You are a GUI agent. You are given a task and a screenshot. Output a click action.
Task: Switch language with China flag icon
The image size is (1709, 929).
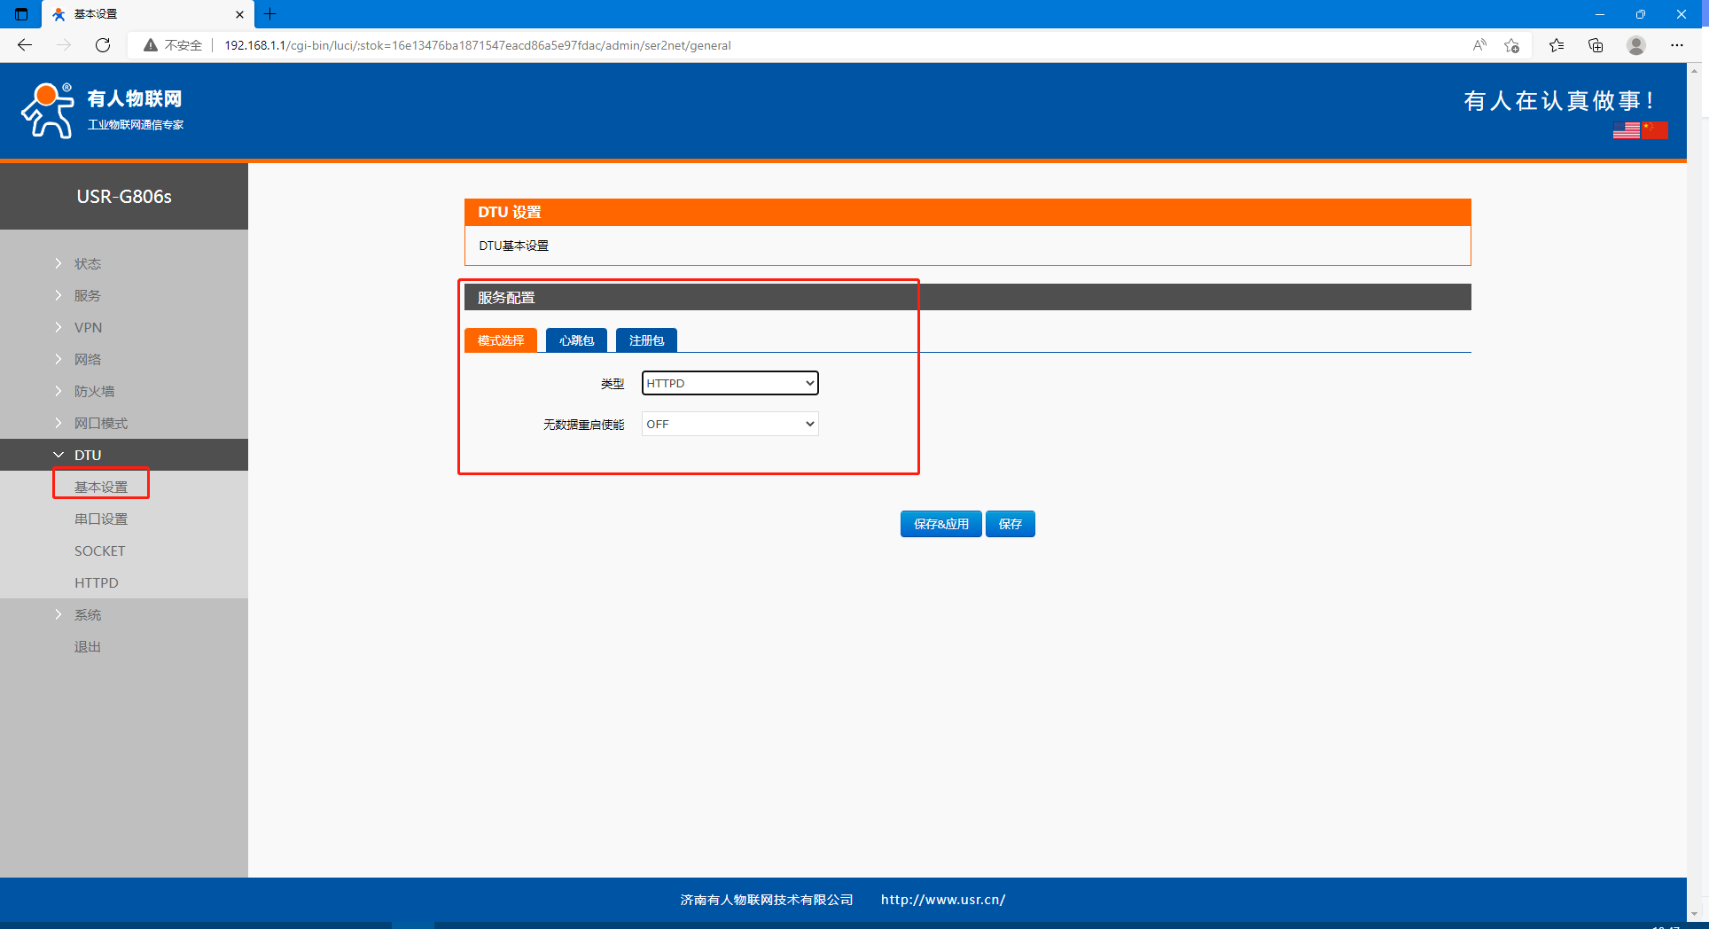point(1655,130)
